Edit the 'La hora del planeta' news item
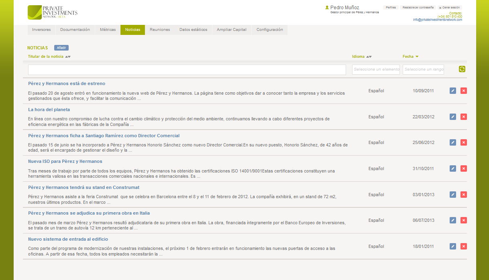 (x=453, y=117)
